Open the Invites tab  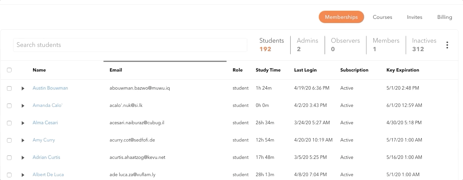tap(415, 17)
